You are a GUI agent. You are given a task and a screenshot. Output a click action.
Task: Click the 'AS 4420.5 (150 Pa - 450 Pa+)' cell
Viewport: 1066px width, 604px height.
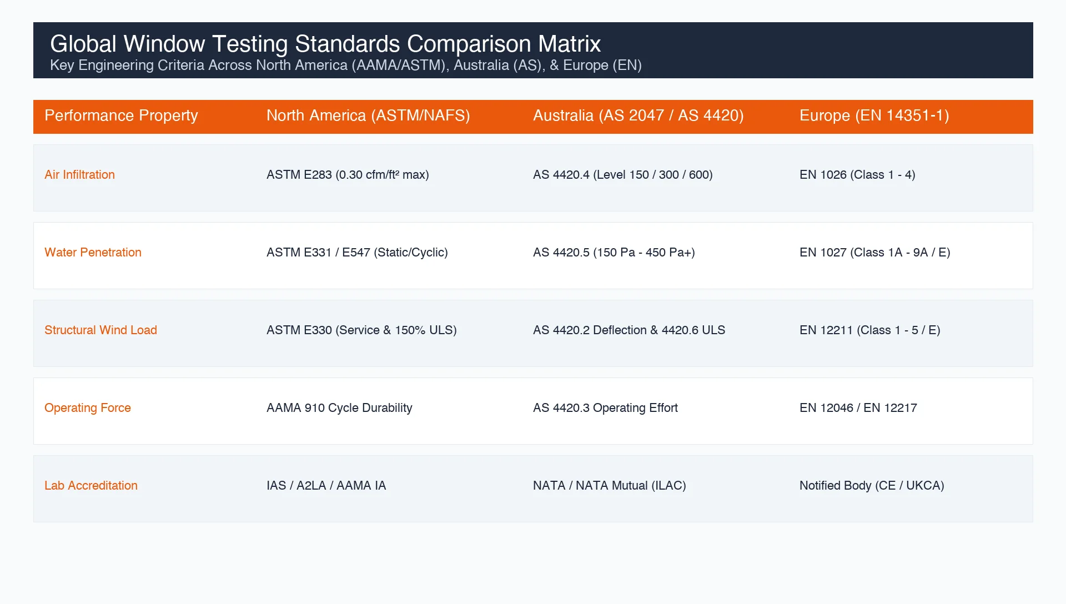pyautogui.click(x=614, y=253)
